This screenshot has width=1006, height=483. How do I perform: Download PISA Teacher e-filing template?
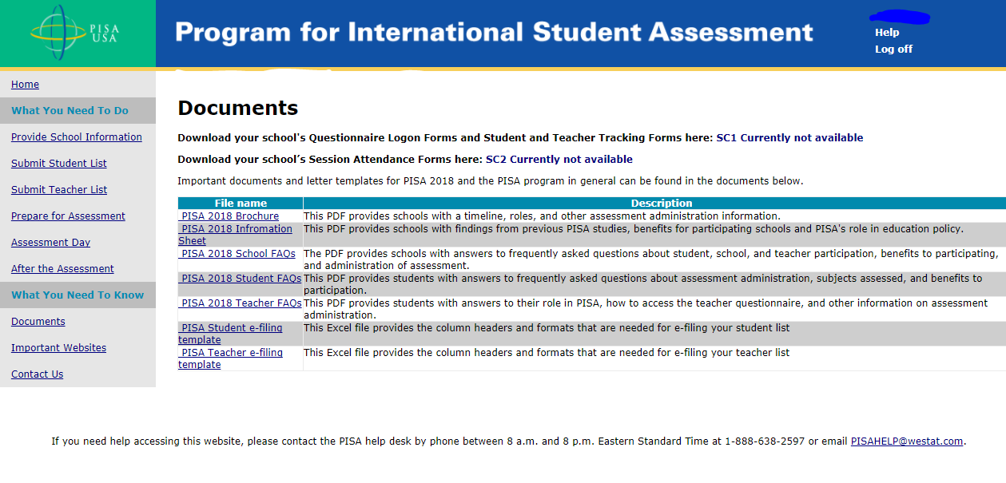[230, 358]
